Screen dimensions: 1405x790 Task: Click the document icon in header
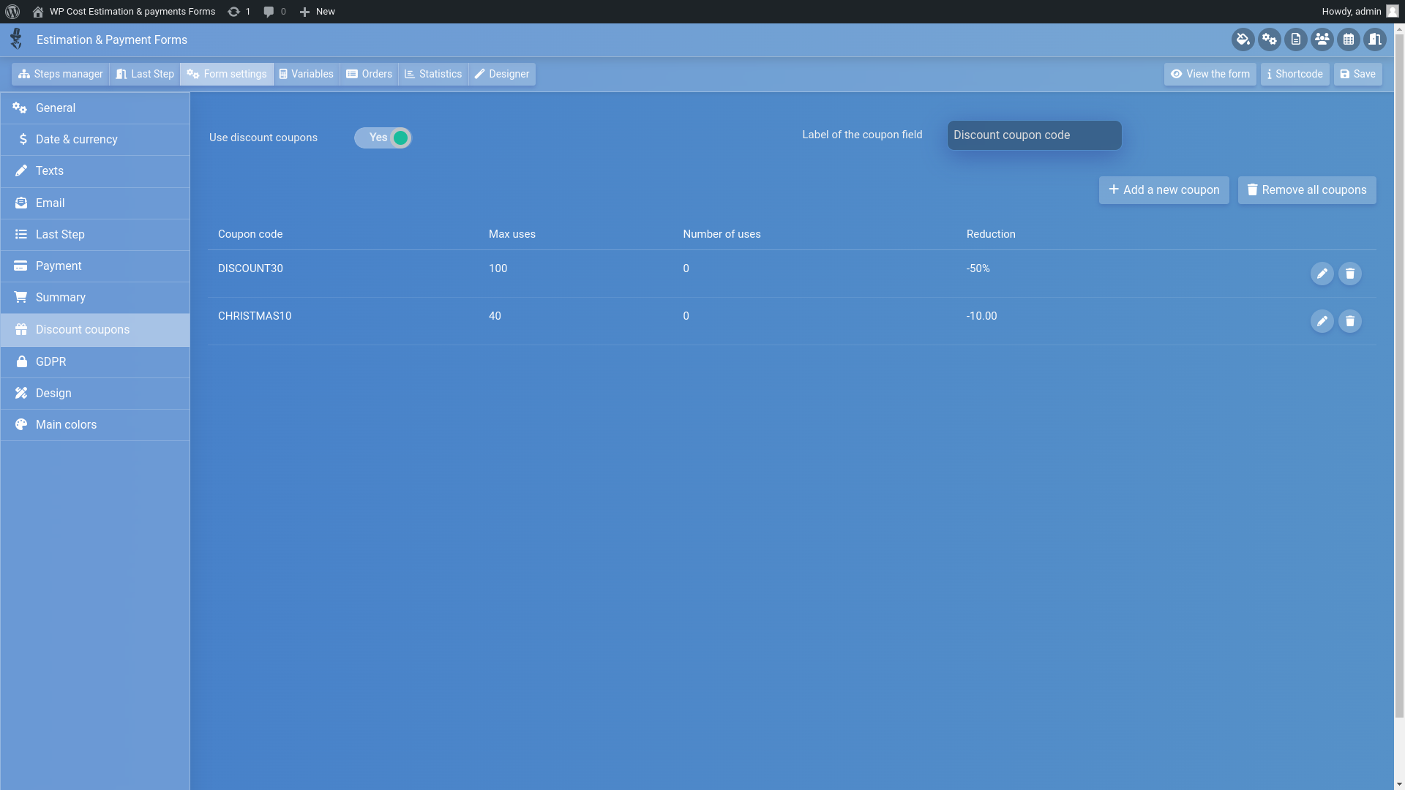pos(1295,39)
